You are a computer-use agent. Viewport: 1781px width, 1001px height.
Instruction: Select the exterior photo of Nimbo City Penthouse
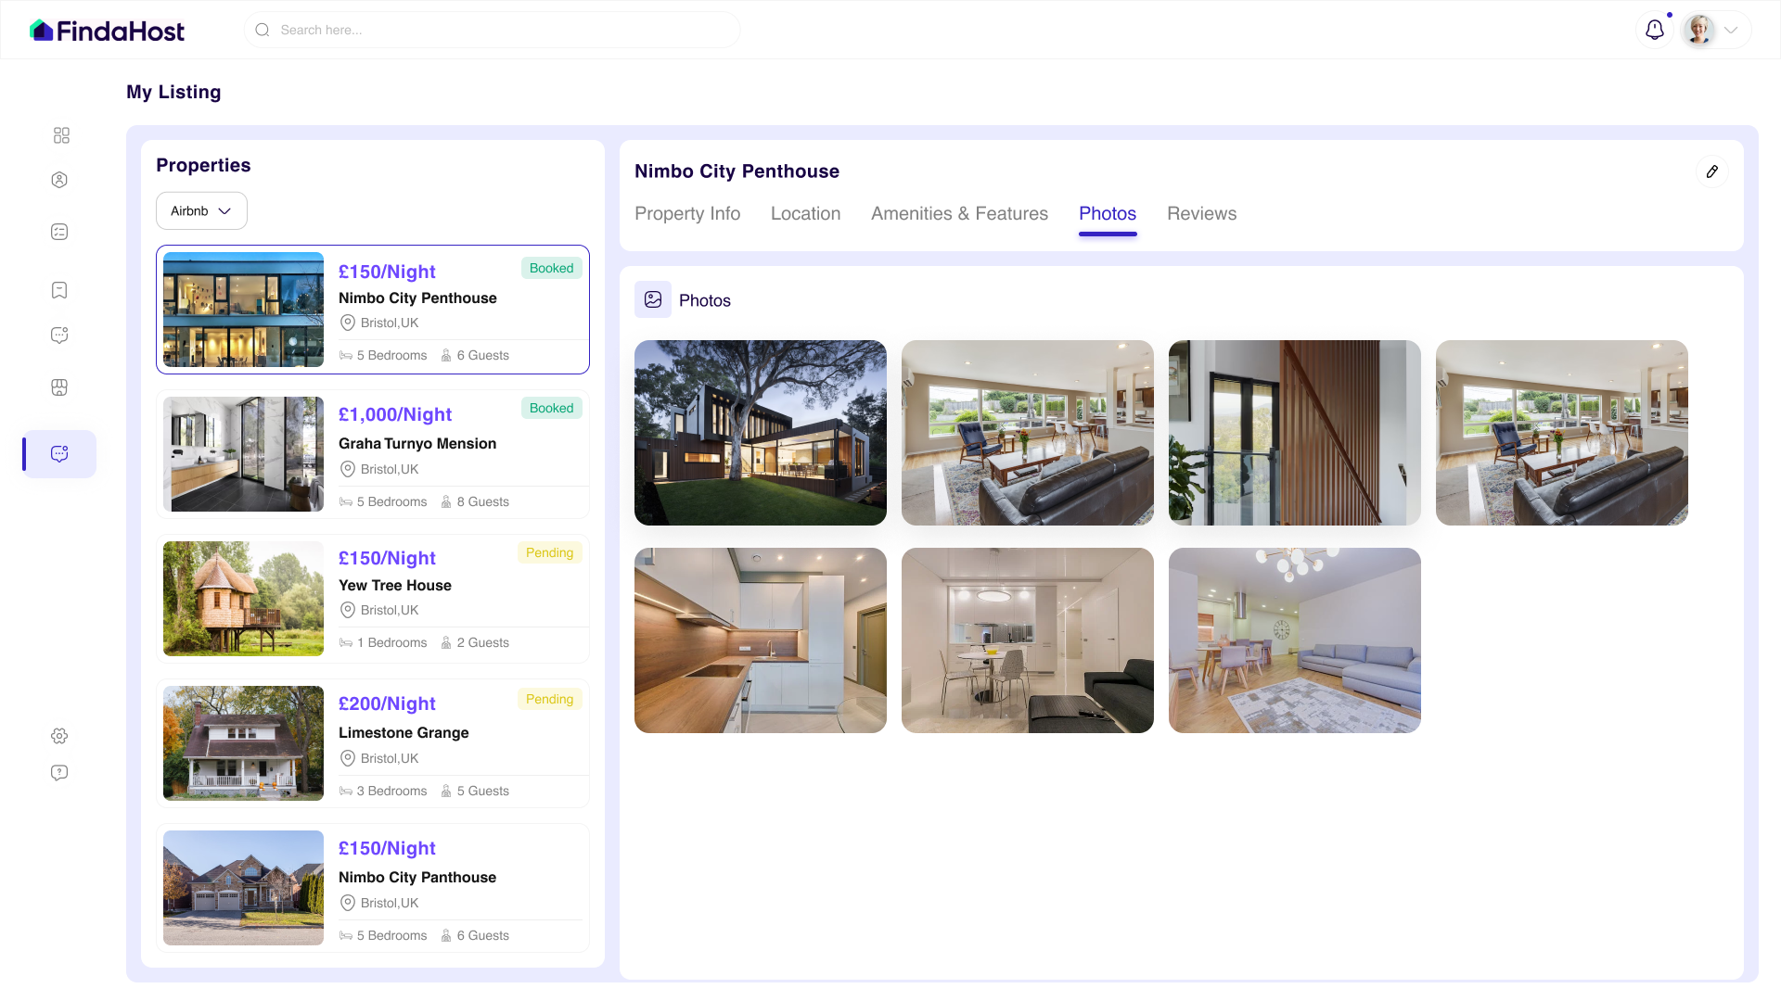click(x=760, y=433)
